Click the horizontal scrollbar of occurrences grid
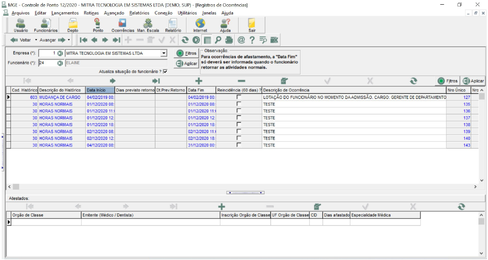 [x=242, y=187]
